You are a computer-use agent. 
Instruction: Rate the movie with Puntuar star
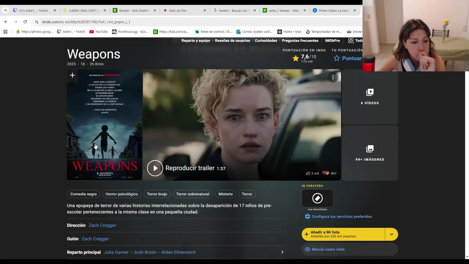point(348,58)
